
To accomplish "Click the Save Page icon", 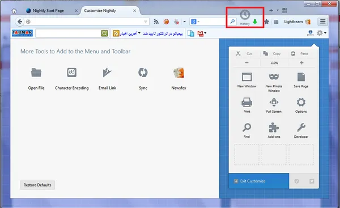I will tap(301, 77).
